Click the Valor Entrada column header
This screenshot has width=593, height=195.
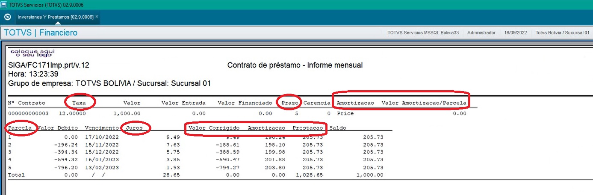tap(183, 103)
